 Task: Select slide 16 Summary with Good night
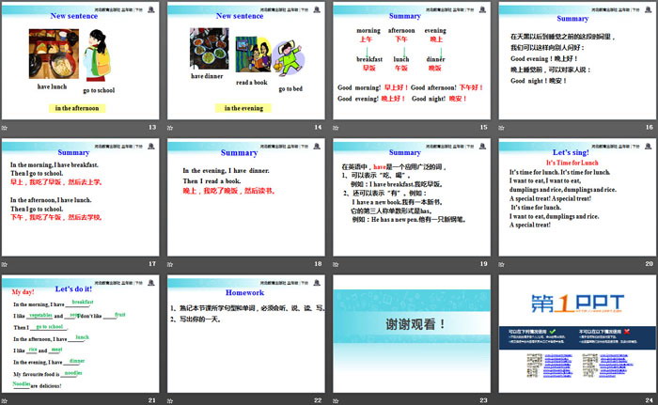tap(577, 60)
